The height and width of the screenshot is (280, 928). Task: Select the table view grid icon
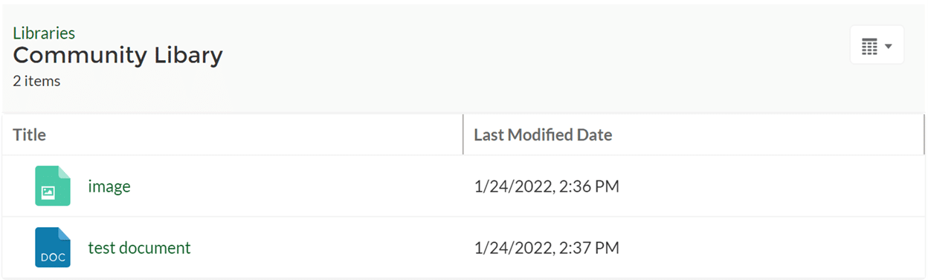[x=869, y=47]
